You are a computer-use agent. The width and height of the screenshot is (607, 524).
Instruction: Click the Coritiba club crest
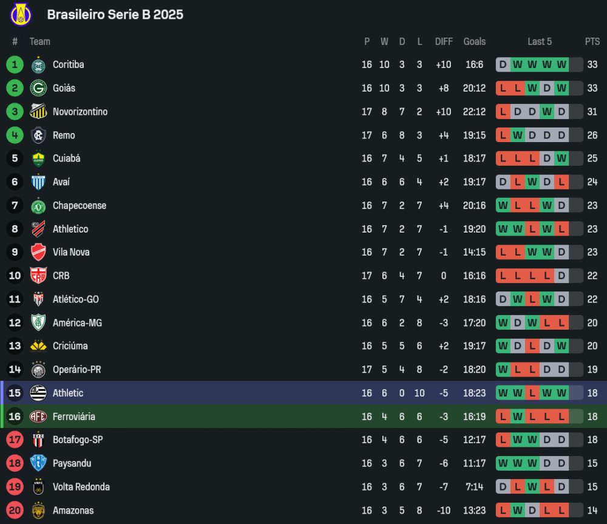coord(38,65)
